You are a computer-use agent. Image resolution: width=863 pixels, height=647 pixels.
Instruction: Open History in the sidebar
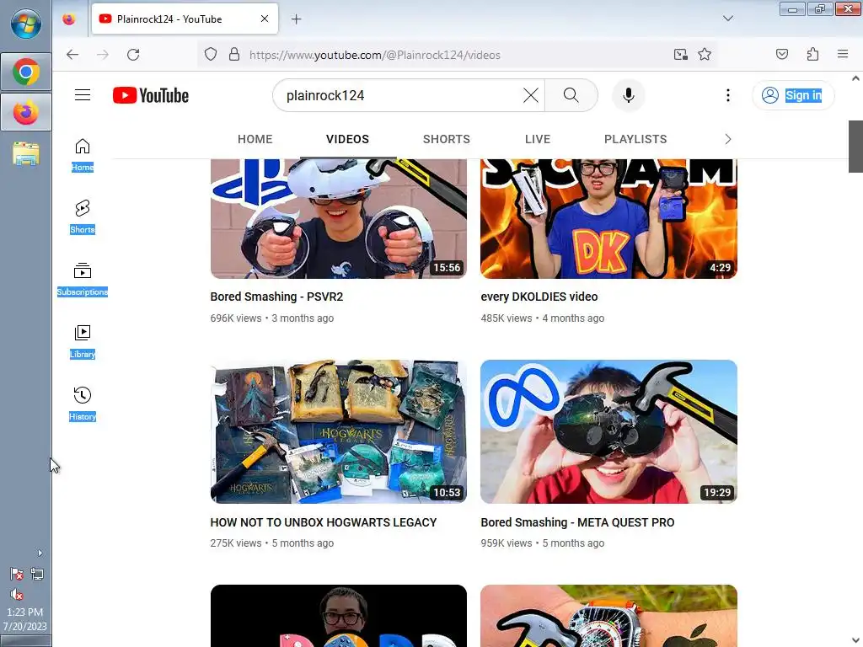tap(83, 404)
